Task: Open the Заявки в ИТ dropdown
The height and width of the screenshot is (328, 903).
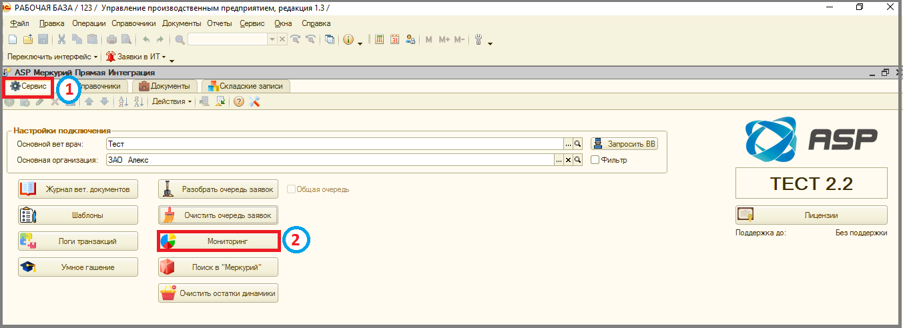Action: click(x=135, y=57)
